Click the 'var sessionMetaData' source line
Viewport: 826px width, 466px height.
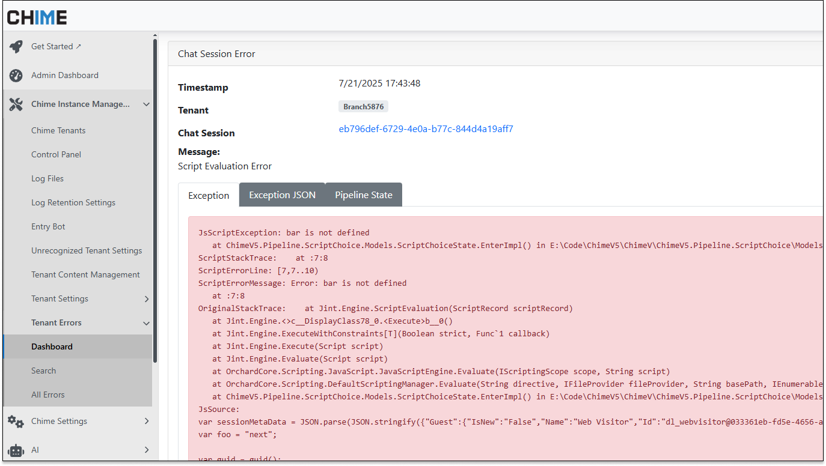point(510,422)
